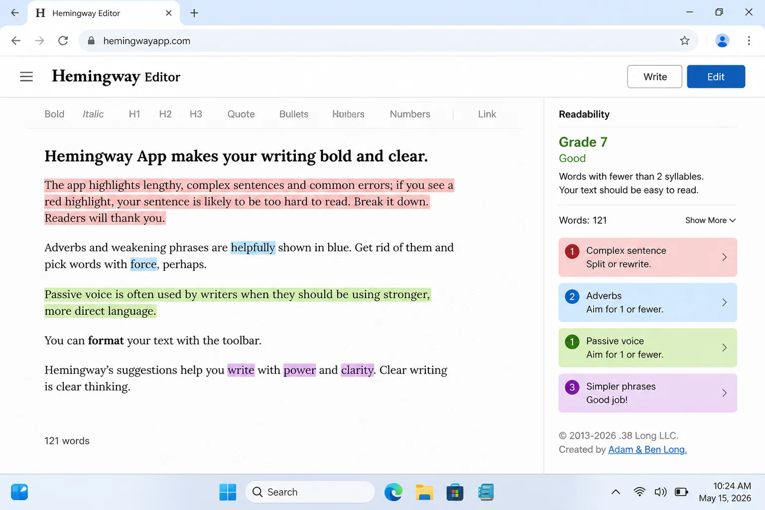Screen dimensions: 765x510
Task: Open the volume control
Action: [x=660, y=492]
